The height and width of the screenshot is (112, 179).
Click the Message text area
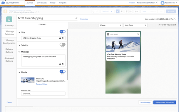pos(43,60)
